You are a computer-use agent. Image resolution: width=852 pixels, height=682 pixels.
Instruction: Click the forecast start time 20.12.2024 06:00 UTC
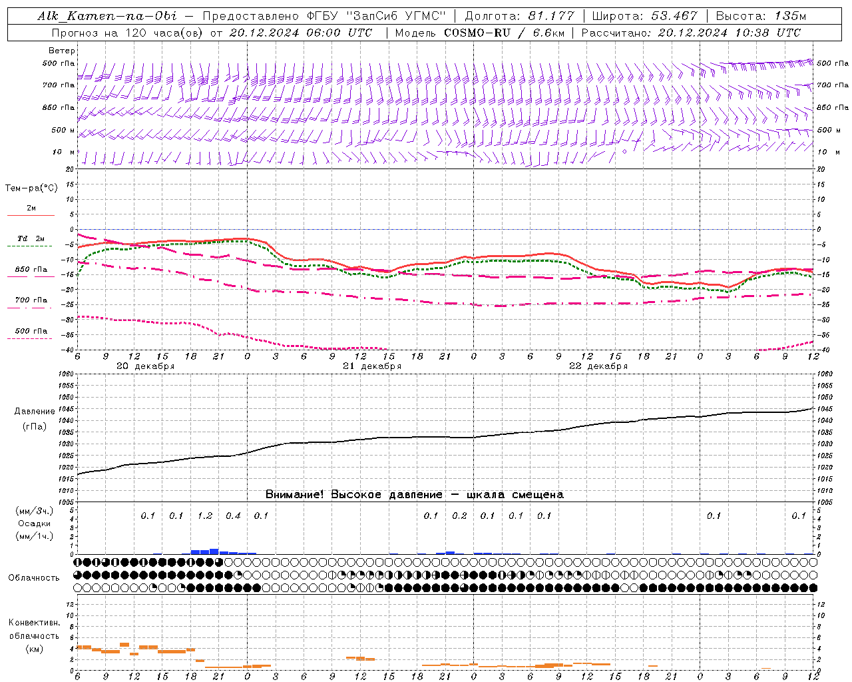tap(300, 33)
